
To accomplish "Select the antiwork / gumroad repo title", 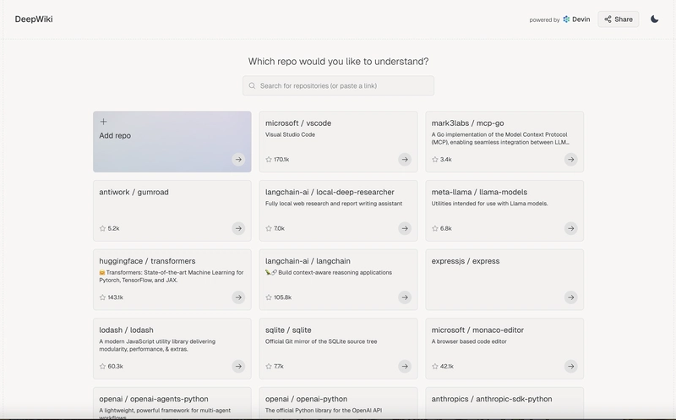I will pyautogui.click(x=134, y=192).
